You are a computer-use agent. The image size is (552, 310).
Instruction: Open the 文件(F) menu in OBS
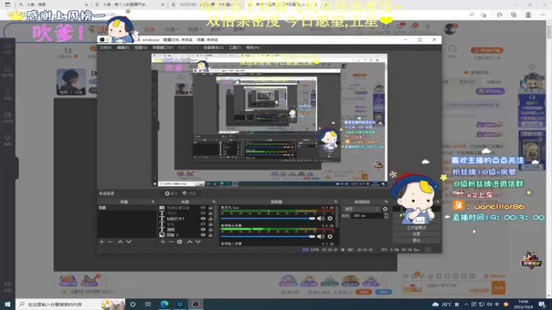pos(106,48)
